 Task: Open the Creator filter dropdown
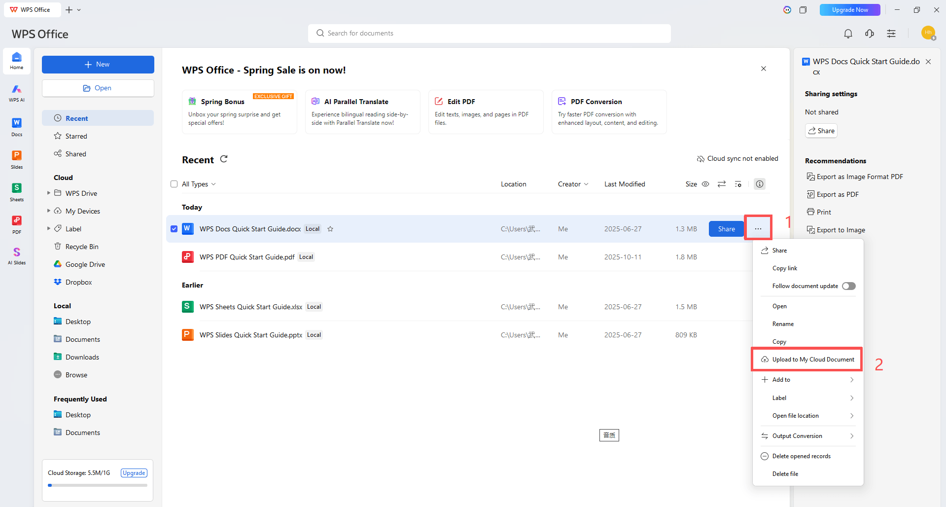click(573, 184)
